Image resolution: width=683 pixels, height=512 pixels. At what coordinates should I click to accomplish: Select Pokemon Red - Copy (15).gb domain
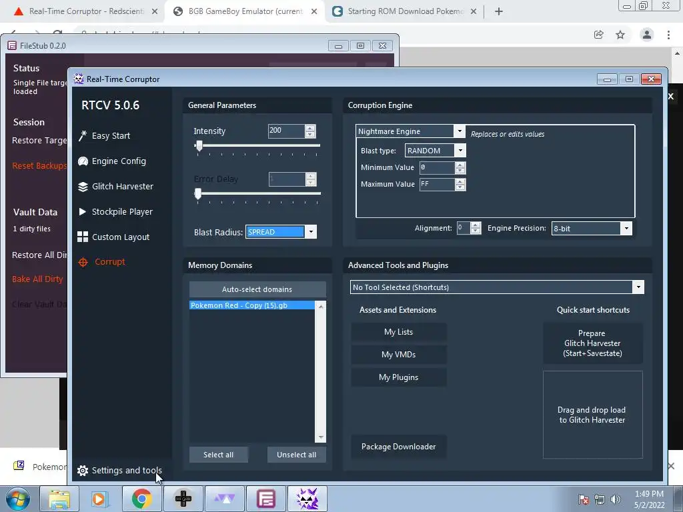[251, 305]
